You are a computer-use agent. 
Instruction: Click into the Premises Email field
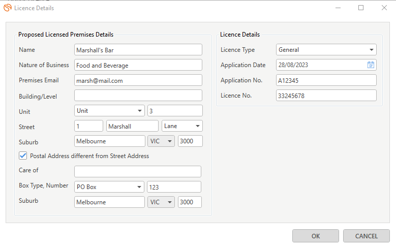tap(138, 80)
